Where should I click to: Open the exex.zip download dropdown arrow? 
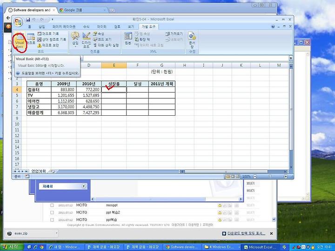(56, 233)
